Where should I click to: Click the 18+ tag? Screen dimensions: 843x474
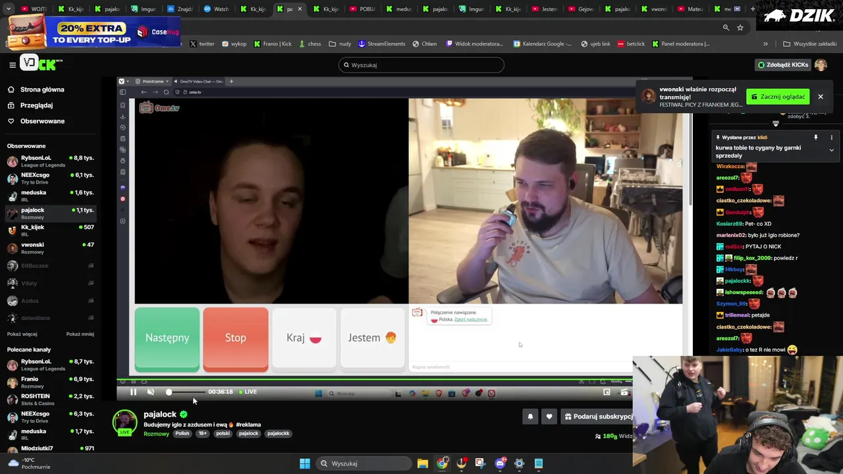(x=203, y=433)
